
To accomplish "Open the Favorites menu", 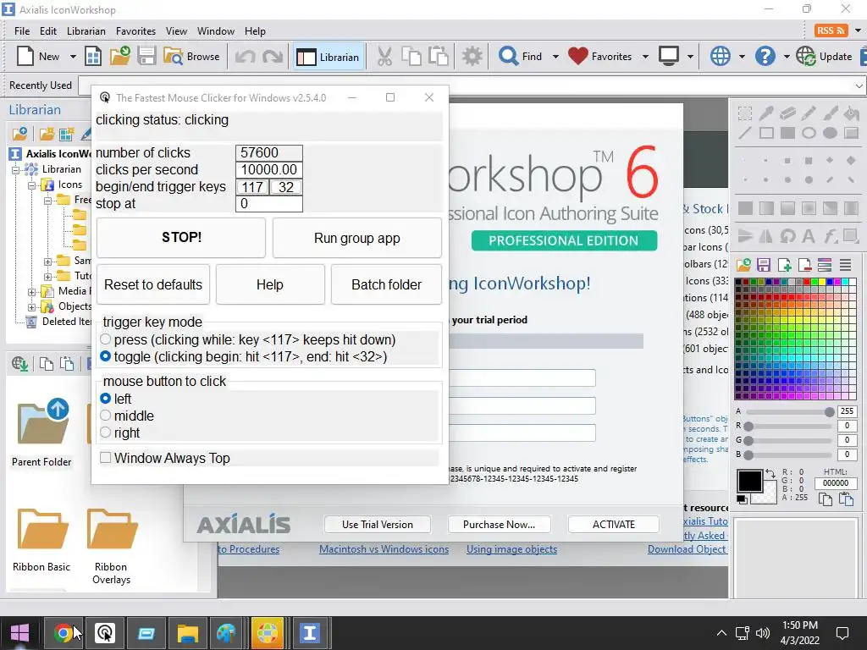I will pyautogui.click(x=135, y=31).
